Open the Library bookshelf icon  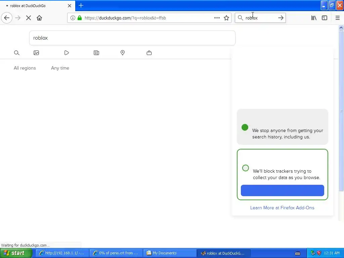[314, 18]
